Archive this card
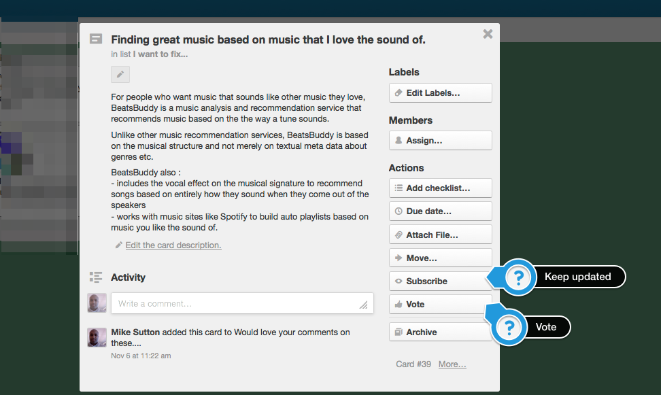 click(x=440, y=332)
